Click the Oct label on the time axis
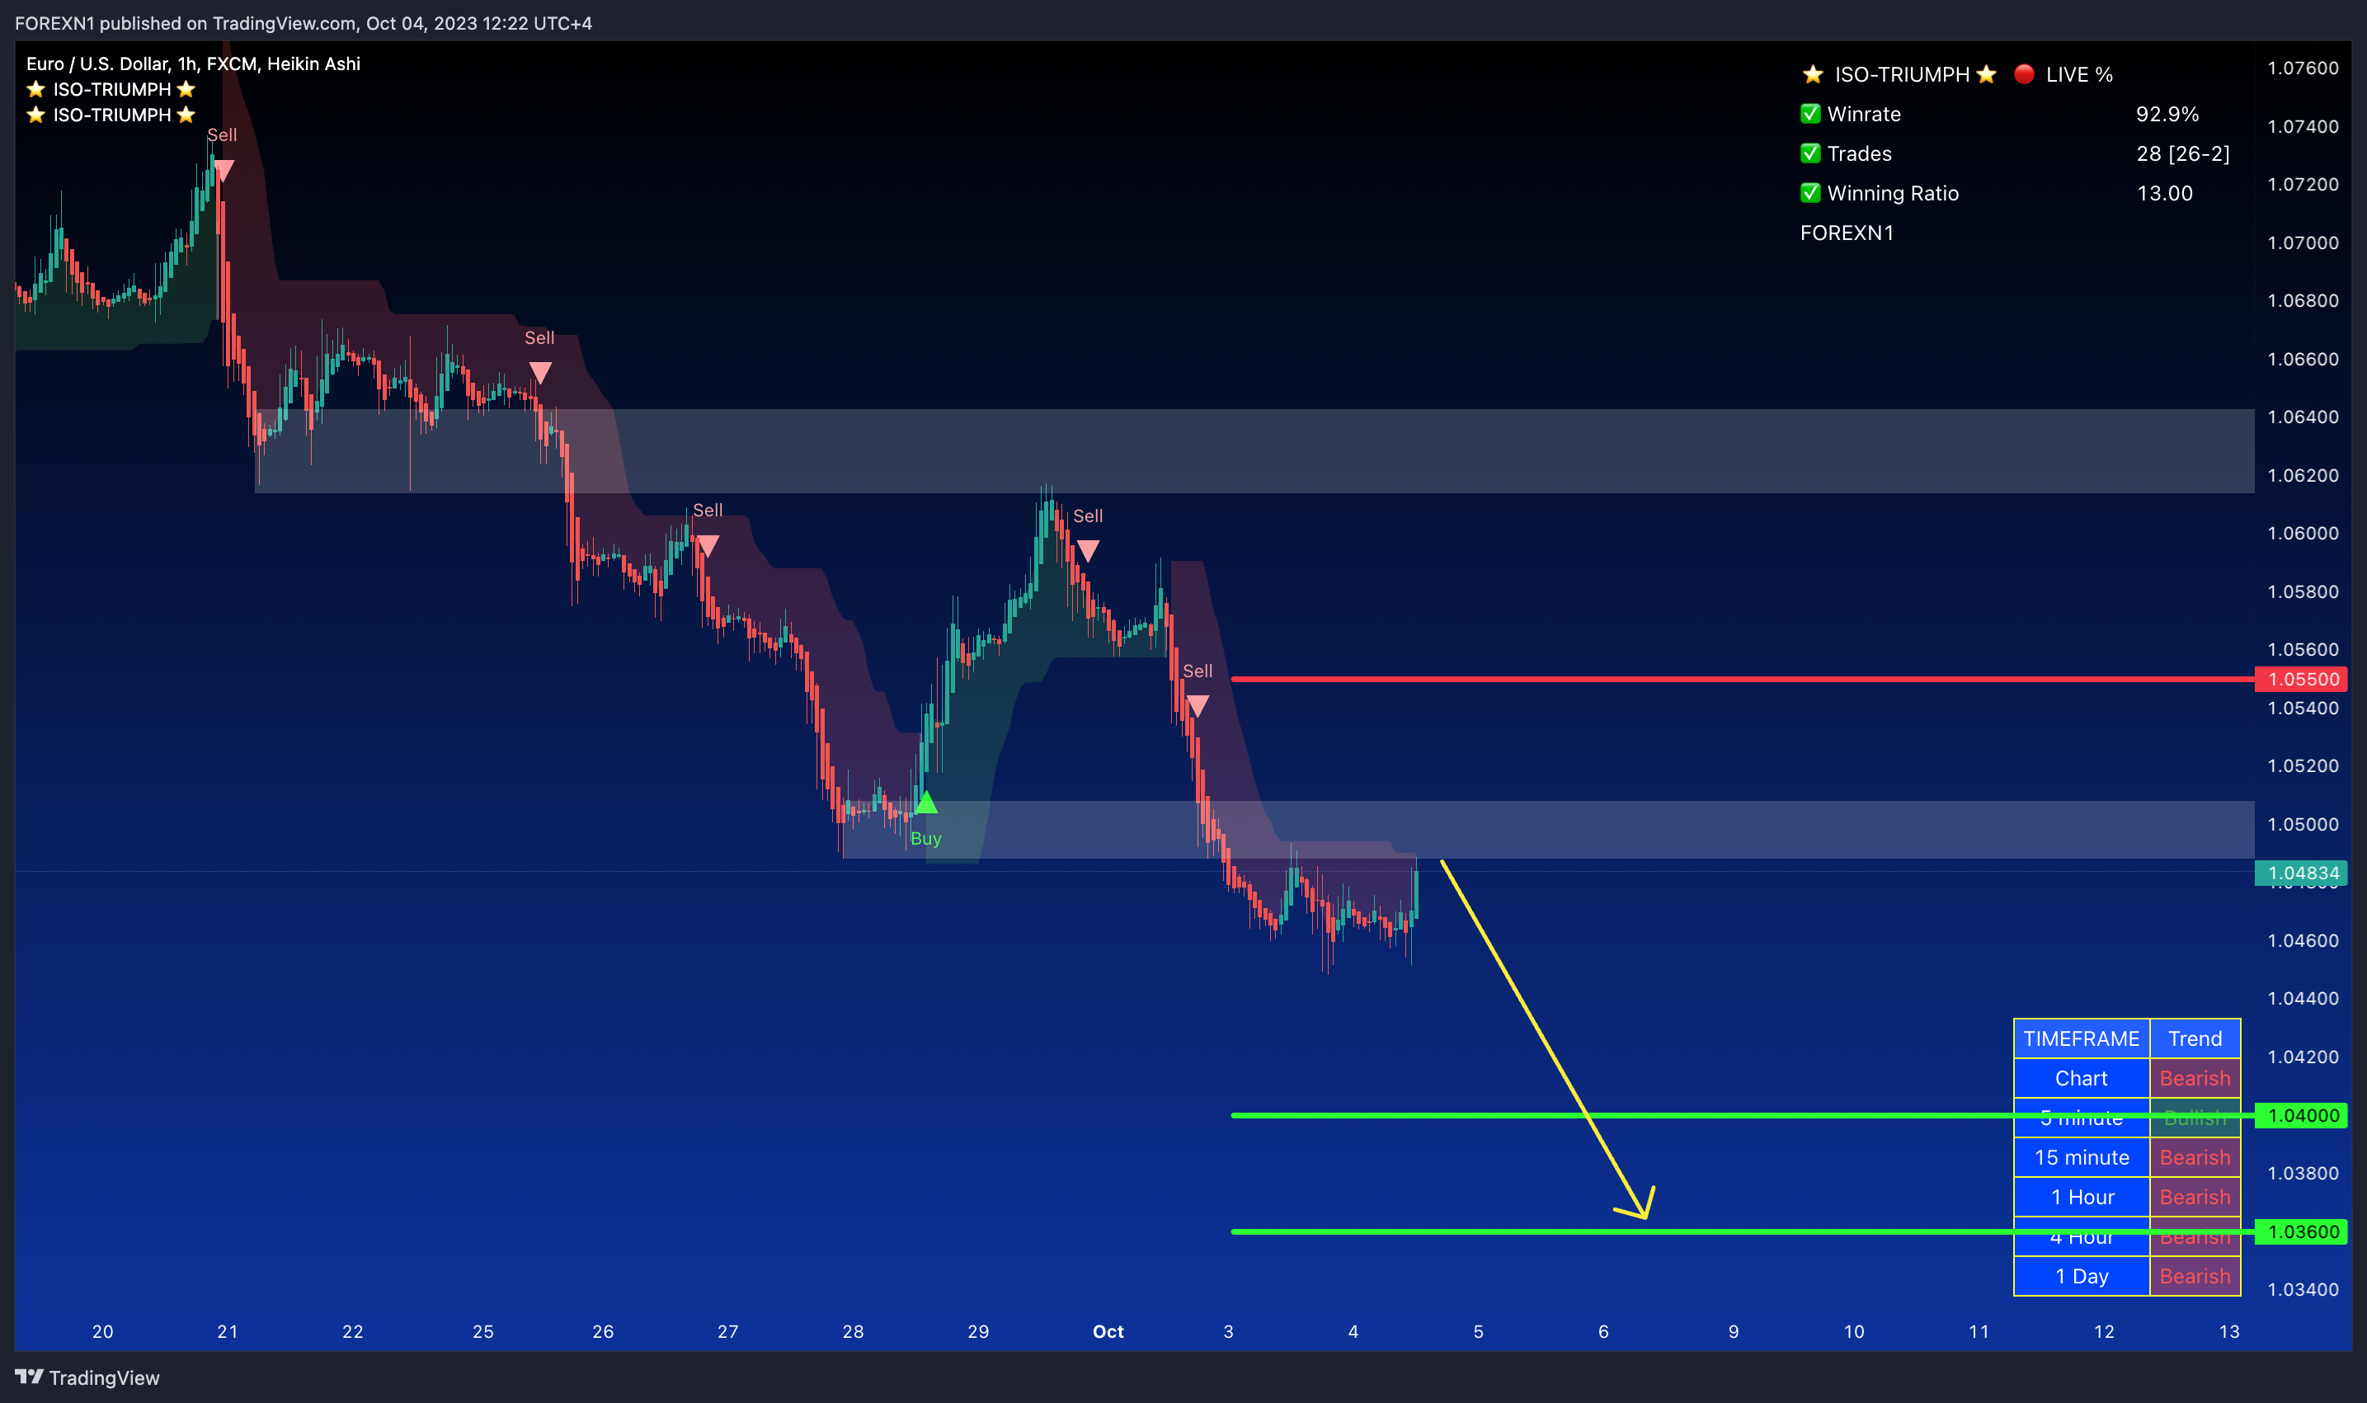This screenshot has width=2367, height=1403. point(1108,1332)
